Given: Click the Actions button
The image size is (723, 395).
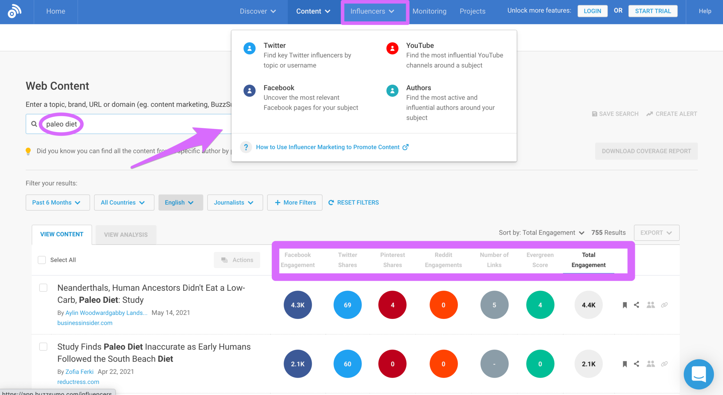Looking at the screenshot, I should point(237,260).
